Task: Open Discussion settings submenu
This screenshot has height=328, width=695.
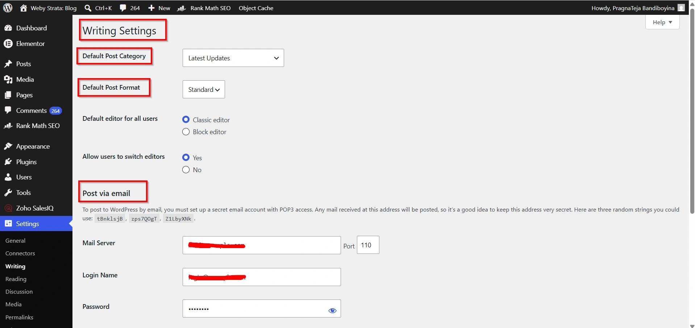Action: pos(19,292)
